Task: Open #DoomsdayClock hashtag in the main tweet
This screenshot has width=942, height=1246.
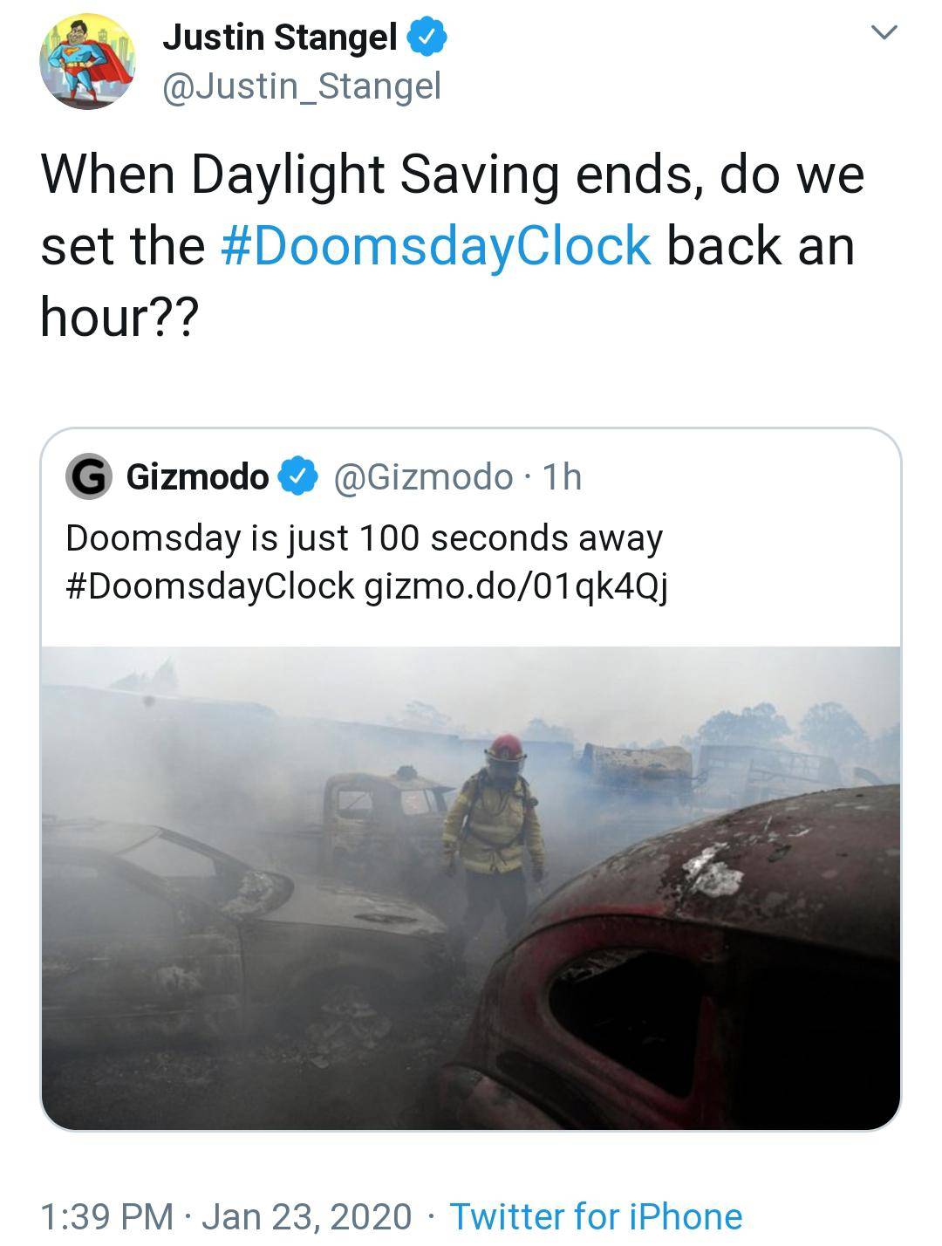Action: 436,246
